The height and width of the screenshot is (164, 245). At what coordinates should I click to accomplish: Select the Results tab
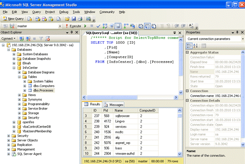92,104
